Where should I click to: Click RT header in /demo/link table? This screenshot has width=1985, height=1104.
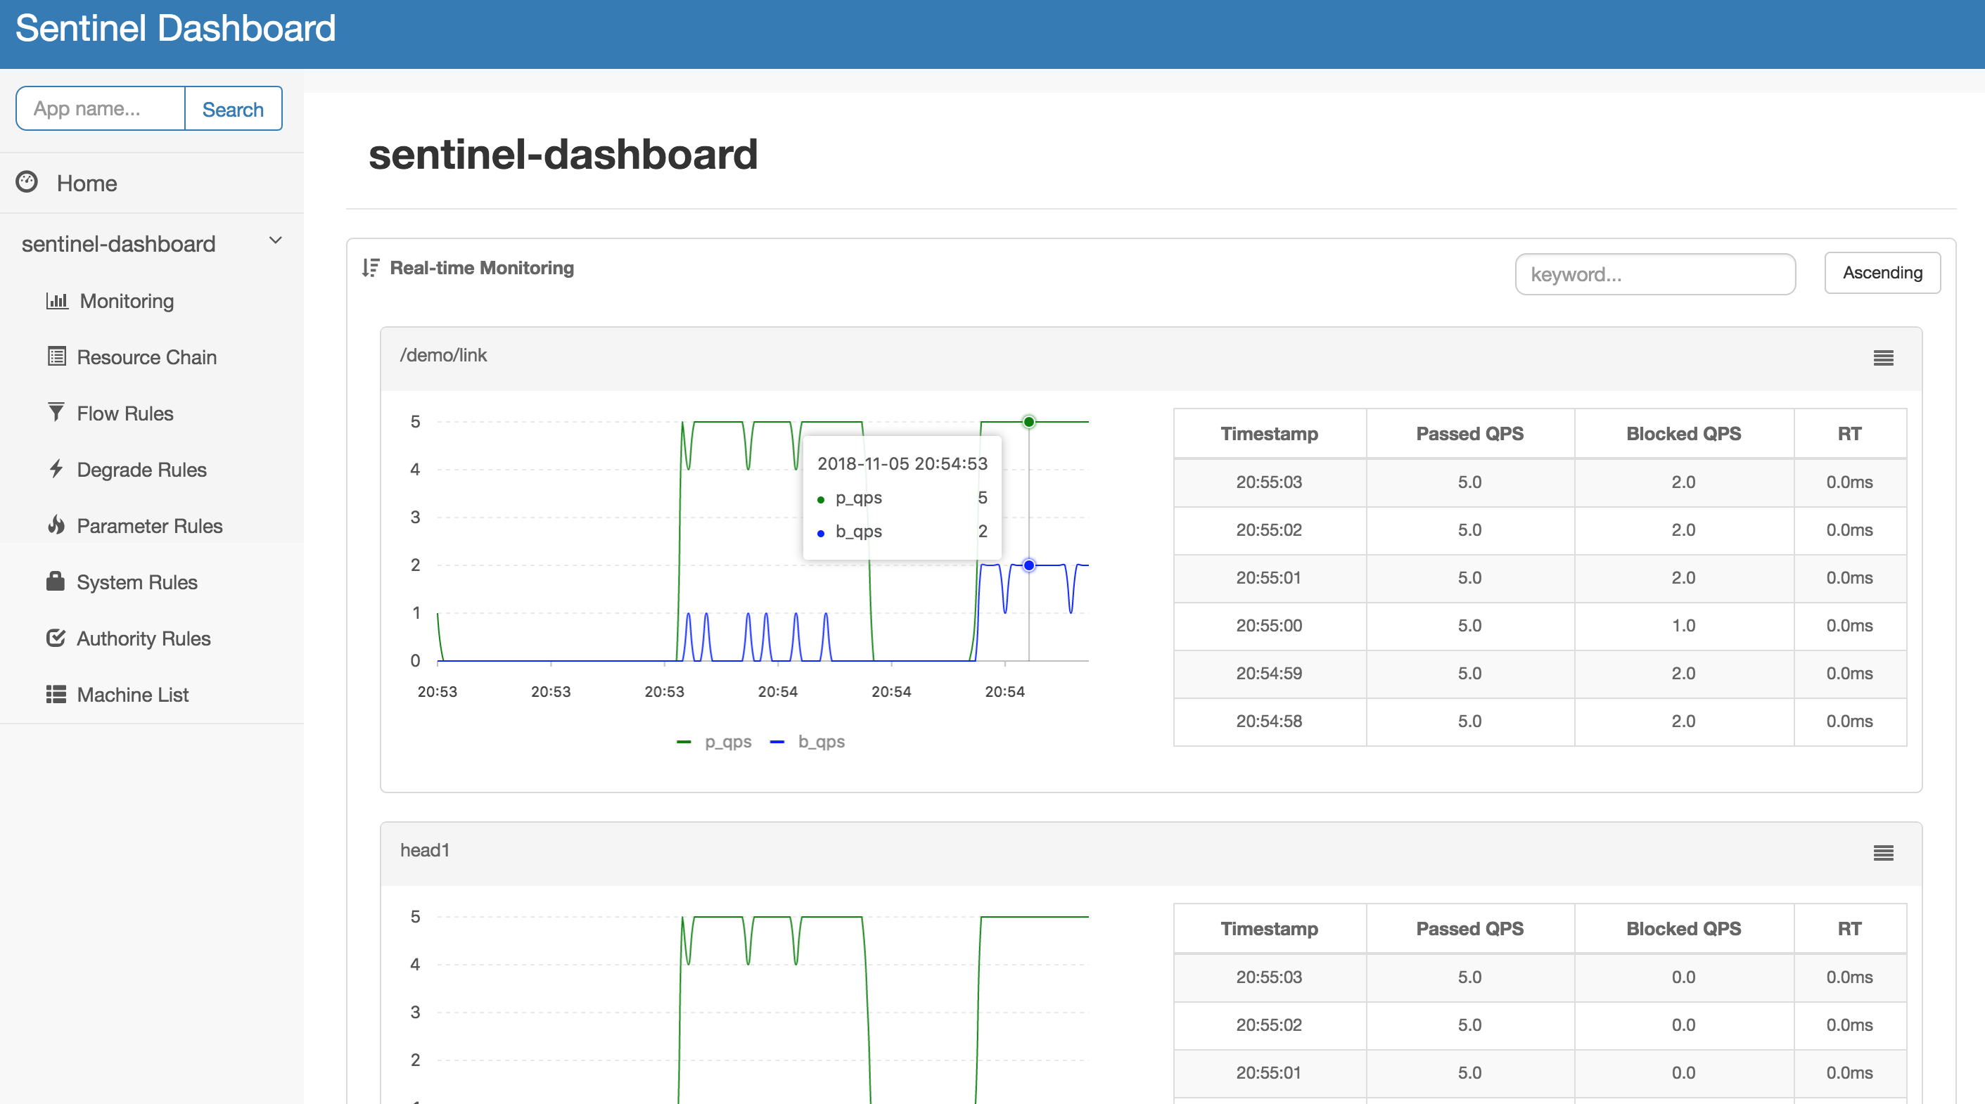click(x=1849, y=434)
